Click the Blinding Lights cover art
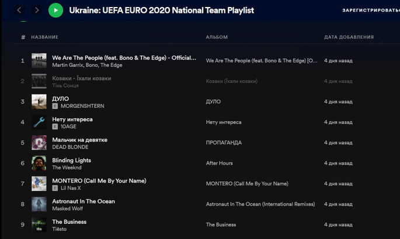The width and height of the screenshot is (400, 239). (39, 163)
